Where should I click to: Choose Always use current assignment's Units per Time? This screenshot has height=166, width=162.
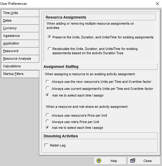(48, 88)
